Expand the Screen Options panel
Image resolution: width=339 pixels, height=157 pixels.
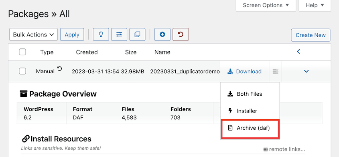(266, 5)
